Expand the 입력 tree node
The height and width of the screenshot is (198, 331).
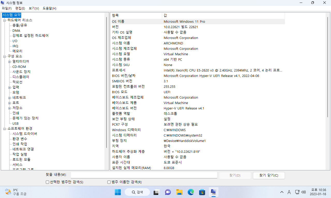10,87
